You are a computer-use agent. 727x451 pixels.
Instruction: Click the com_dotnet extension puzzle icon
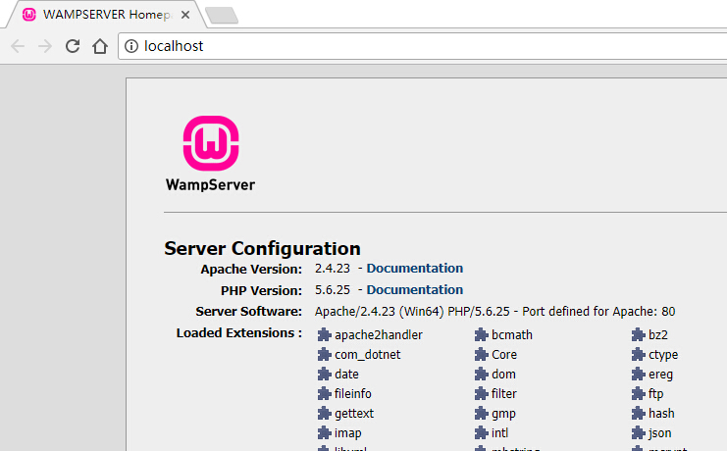tap(324, 355)
